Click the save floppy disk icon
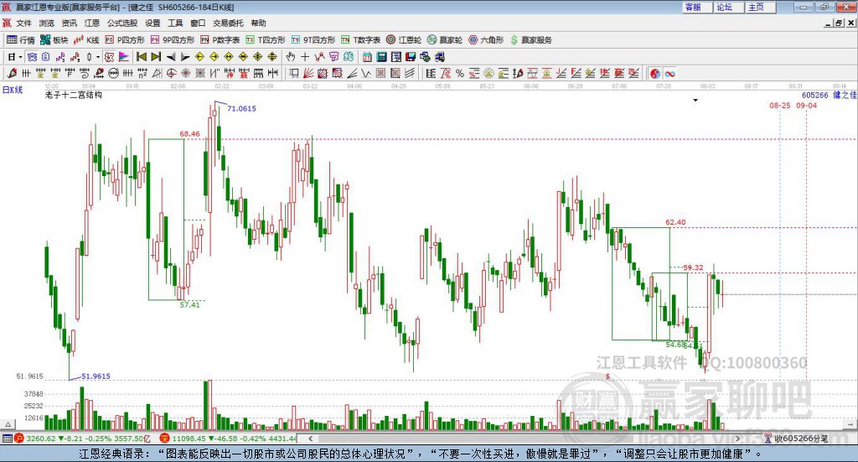The width and height of the screenshot is (858, 462). pyautogui.click(x=411, y=57)
